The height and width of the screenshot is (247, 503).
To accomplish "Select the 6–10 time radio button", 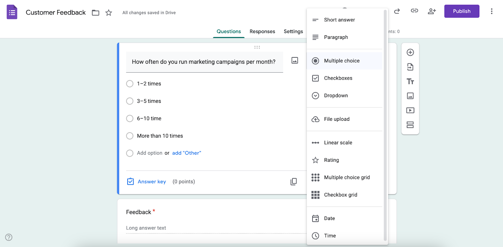I will click(130, 118).
